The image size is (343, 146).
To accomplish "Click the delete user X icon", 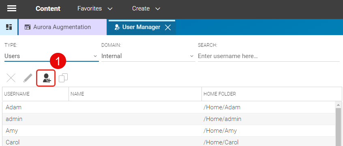I will 11,78.
